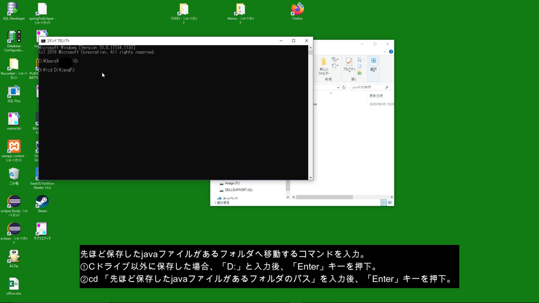Viewport: 539px width, 303px height.
Task: Switch Explorer to details view
Action: point(384,202)
